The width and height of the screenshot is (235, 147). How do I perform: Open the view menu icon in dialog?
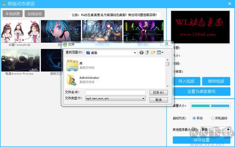point(160,53)
